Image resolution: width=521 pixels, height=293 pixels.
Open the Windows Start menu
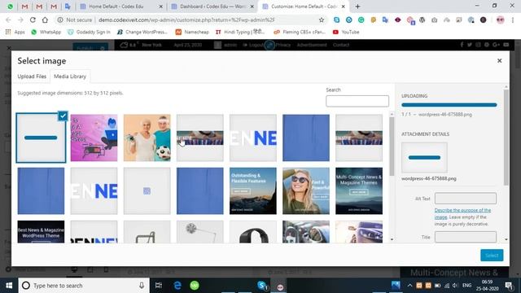[9, 286]
